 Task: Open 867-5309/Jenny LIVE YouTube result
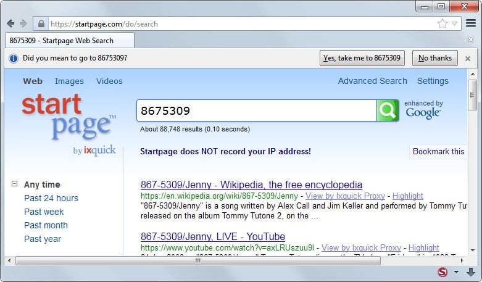213,236
